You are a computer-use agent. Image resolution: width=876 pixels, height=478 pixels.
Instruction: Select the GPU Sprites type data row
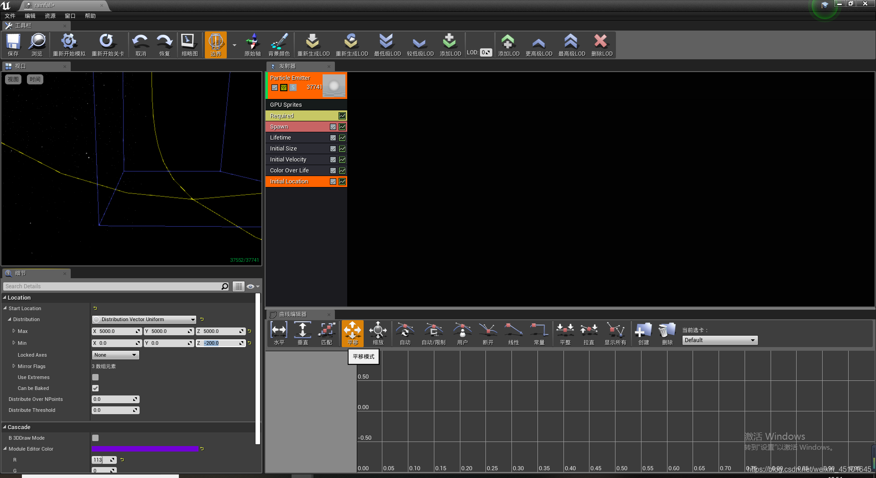(x=306, y=104)
